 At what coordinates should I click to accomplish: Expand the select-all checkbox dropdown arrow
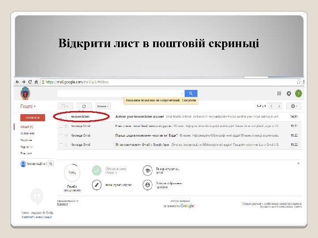[x=67, y=106]
